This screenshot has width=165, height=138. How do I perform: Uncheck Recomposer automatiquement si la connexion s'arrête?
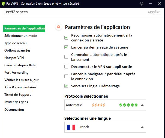[66, 38]
